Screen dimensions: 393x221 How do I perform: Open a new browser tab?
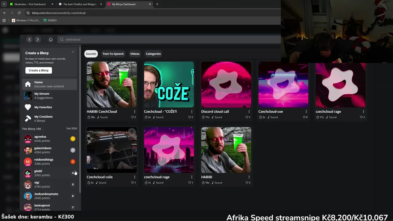(x=157, y=4)
